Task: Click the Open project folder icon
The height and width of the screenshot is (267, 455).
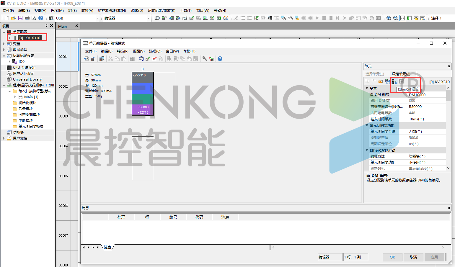Action: (13, 18)
